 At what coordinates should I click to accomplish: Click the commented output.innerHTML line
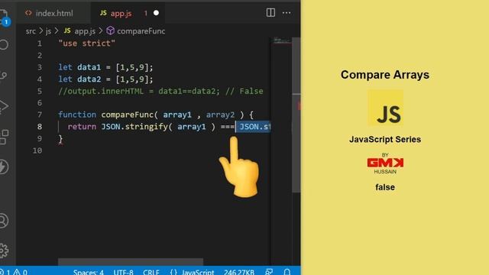160,91
